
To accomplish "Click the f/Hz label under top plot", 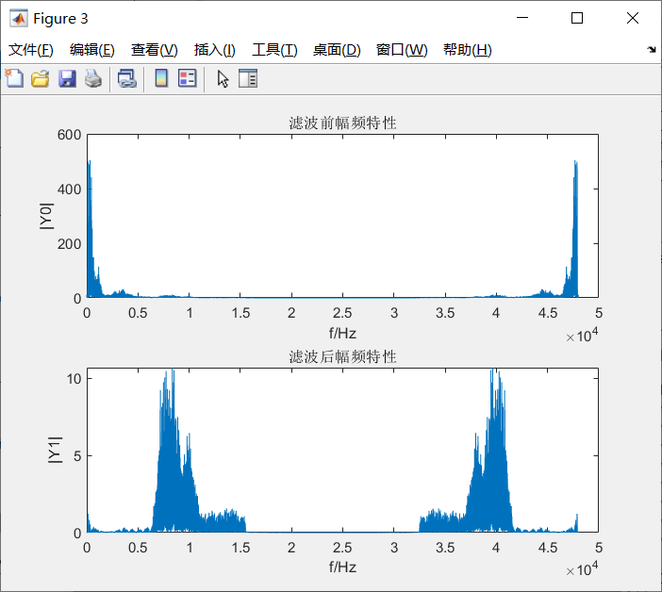I will tap(342, 333).
